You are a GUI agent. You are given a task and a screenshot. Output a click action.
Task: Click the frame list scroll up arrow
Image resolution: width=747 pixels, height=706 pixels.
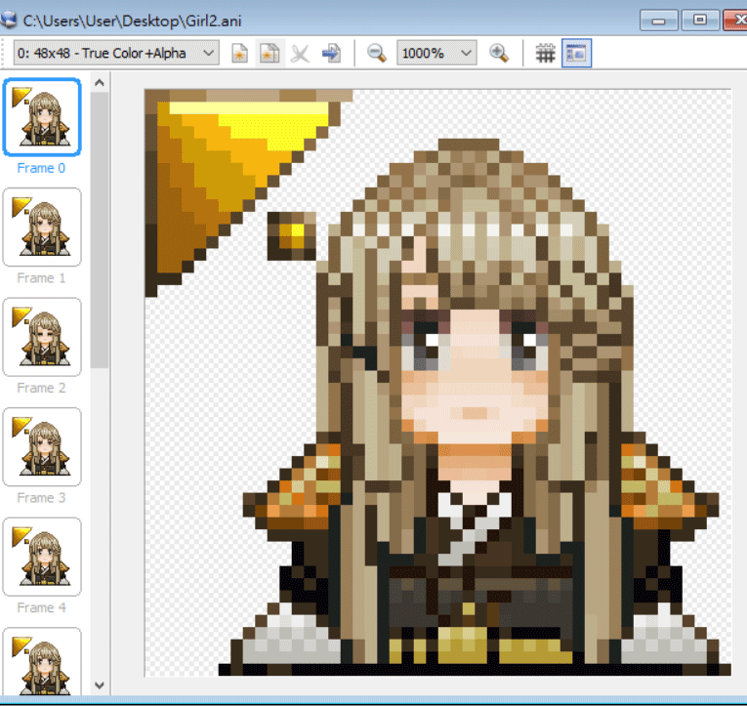coord(99,83)
